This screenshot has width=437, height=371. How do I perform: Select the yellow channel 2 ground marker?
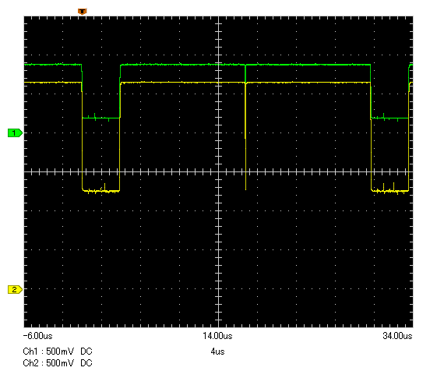click(x=15, y=289)
